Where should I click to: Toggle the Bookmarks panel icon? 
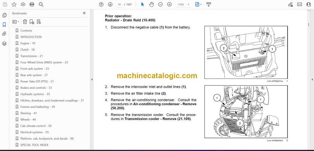point(5,25)
